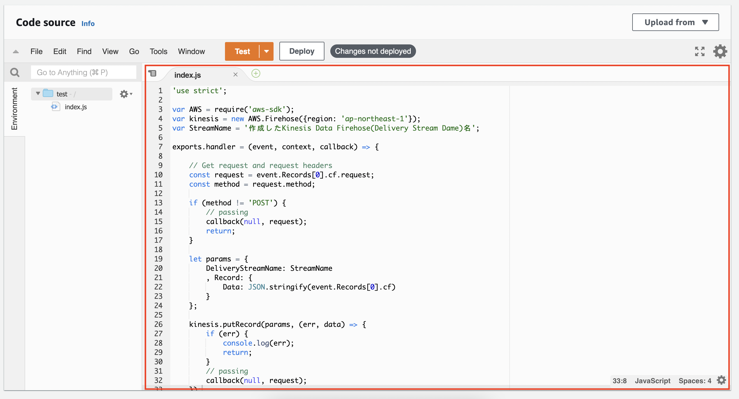Screen dimensions: 739x399
Task: Click line number 5 in the gutter
Action: pos(160,128)
